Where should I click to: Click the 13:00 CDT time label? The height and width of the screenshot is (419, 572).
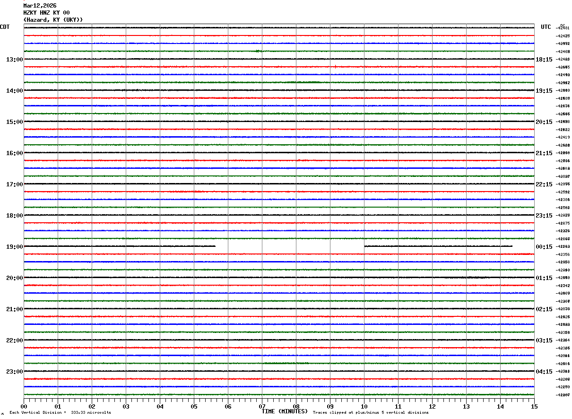point(14,60)
